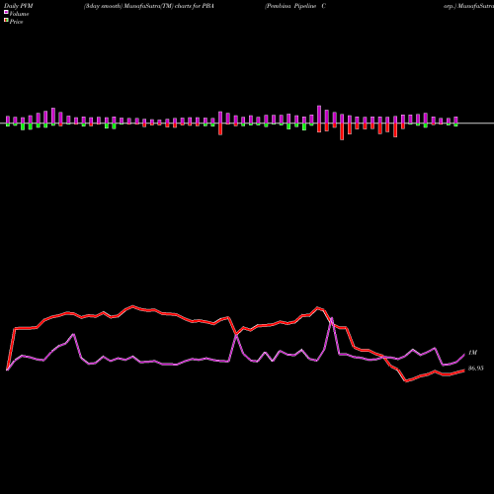Select the 'Volume' legend label
This screenshot has width=494, height=494.
point(19,14)
